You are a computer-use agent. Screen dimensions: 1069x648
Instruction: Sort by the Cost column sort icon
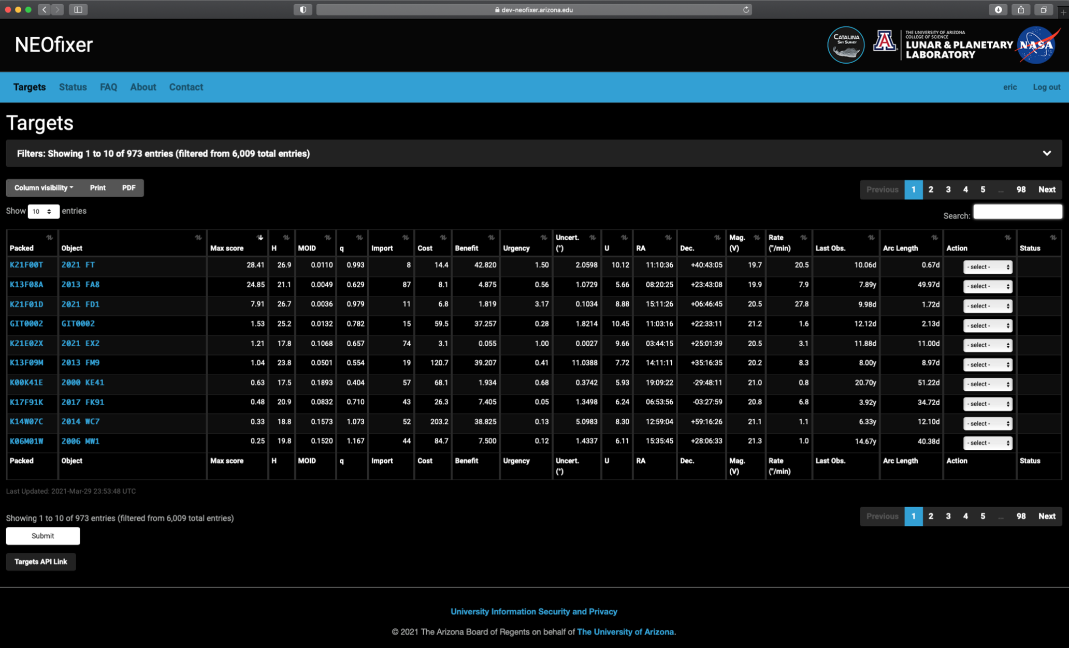[443, 238]
